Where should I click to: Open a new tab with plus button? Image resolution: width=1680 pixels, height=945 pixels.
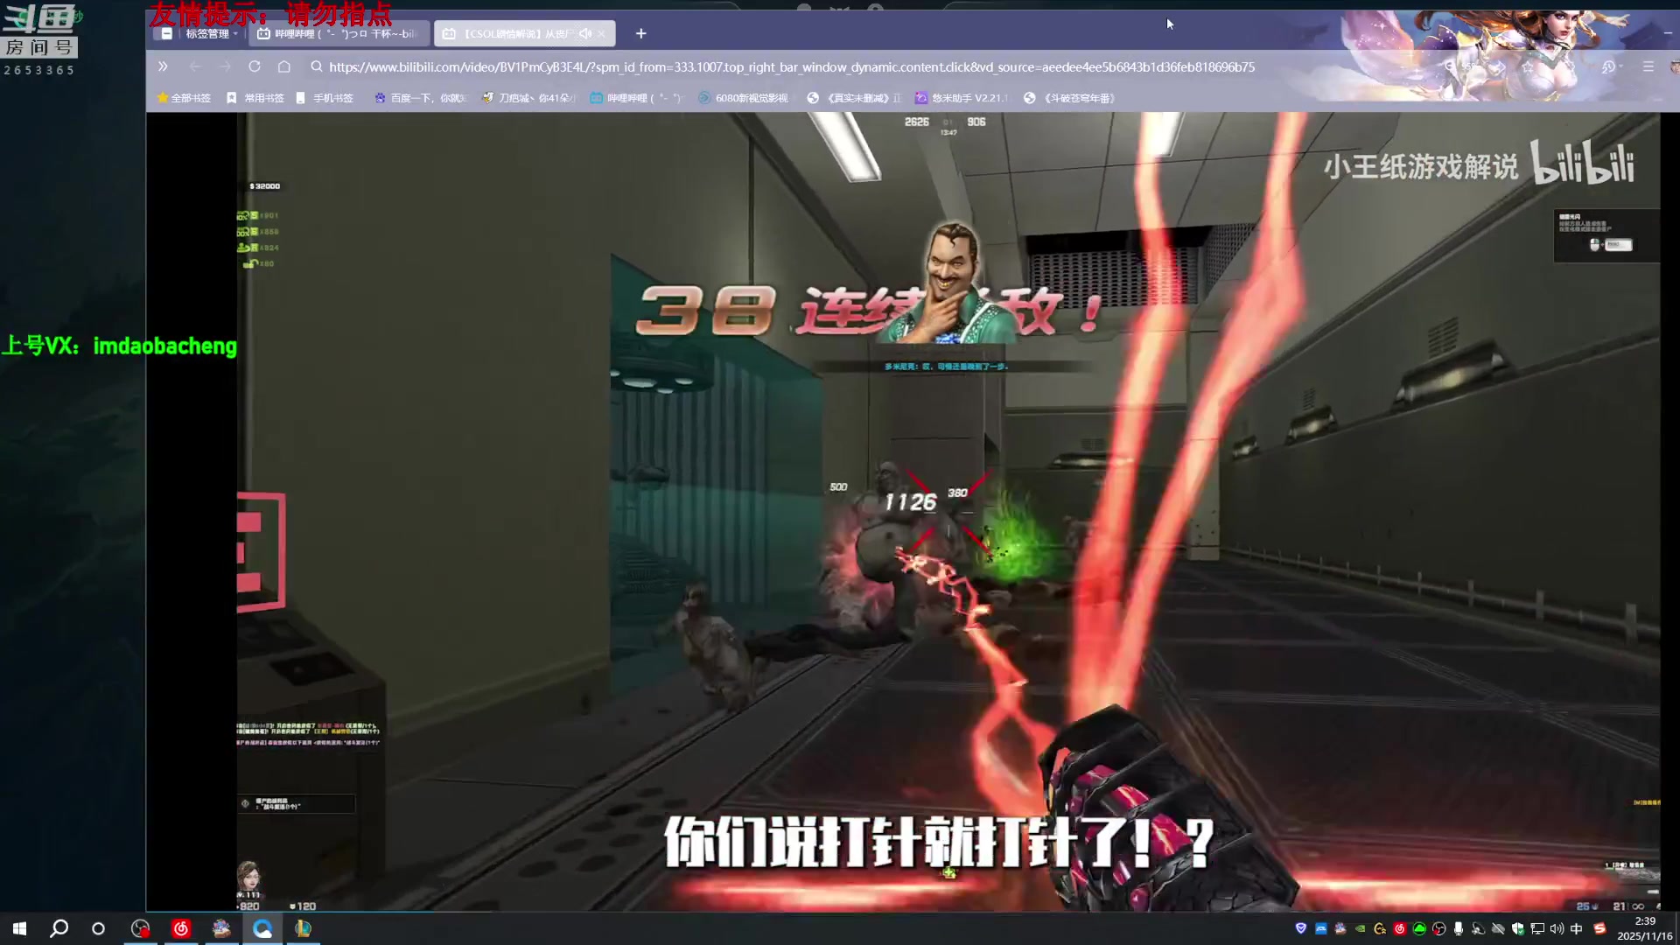(x=640, y=33)
